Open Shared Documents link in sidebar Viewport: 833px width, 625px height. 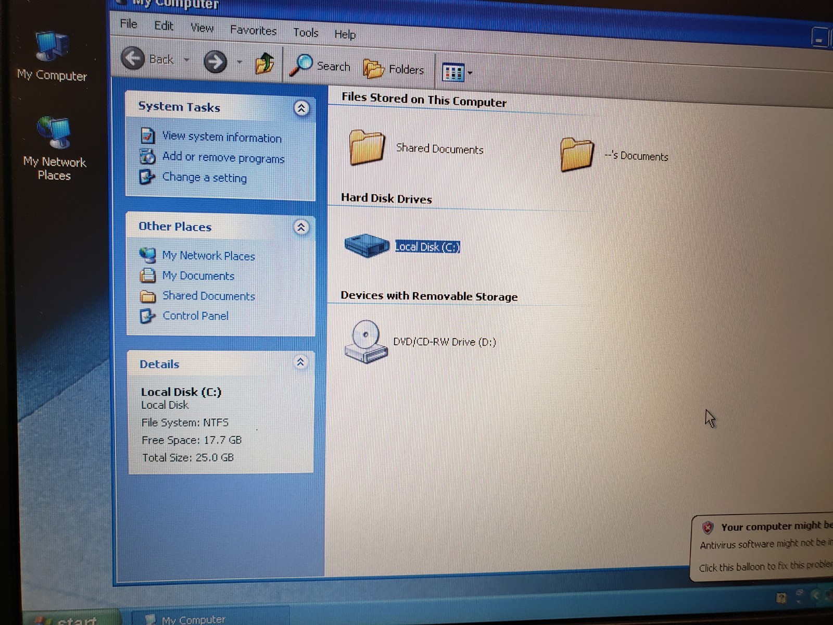[209, 296]
